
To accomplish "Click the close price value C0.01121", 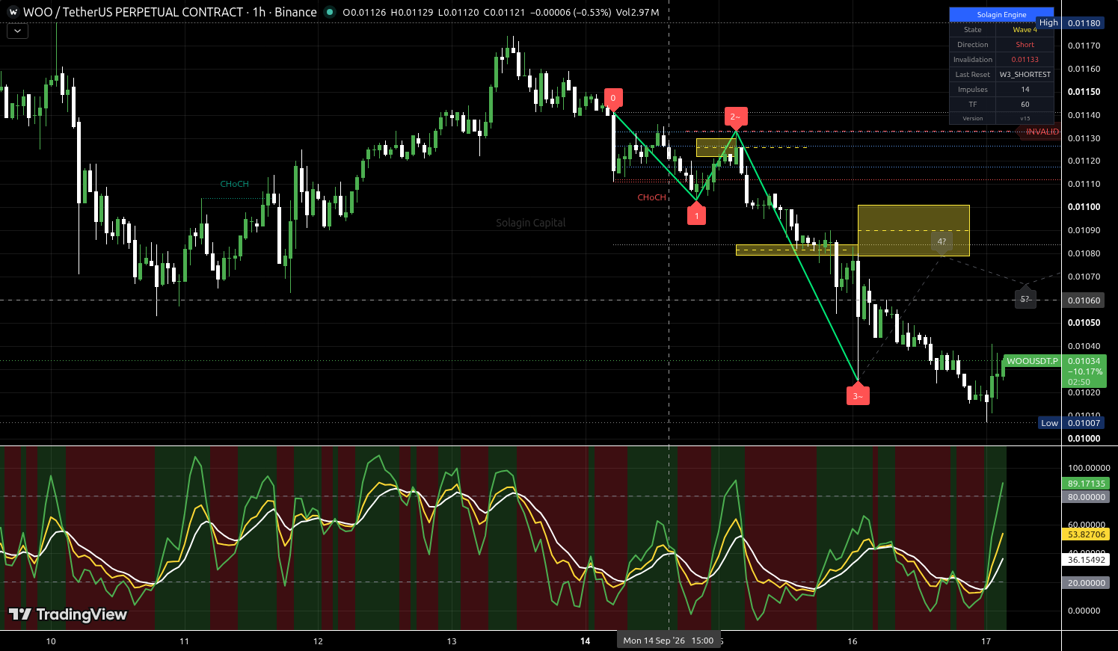I will [x=506, y=13].
